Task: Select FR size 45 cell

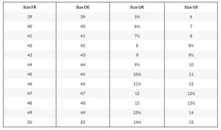Action: [30, 74]
